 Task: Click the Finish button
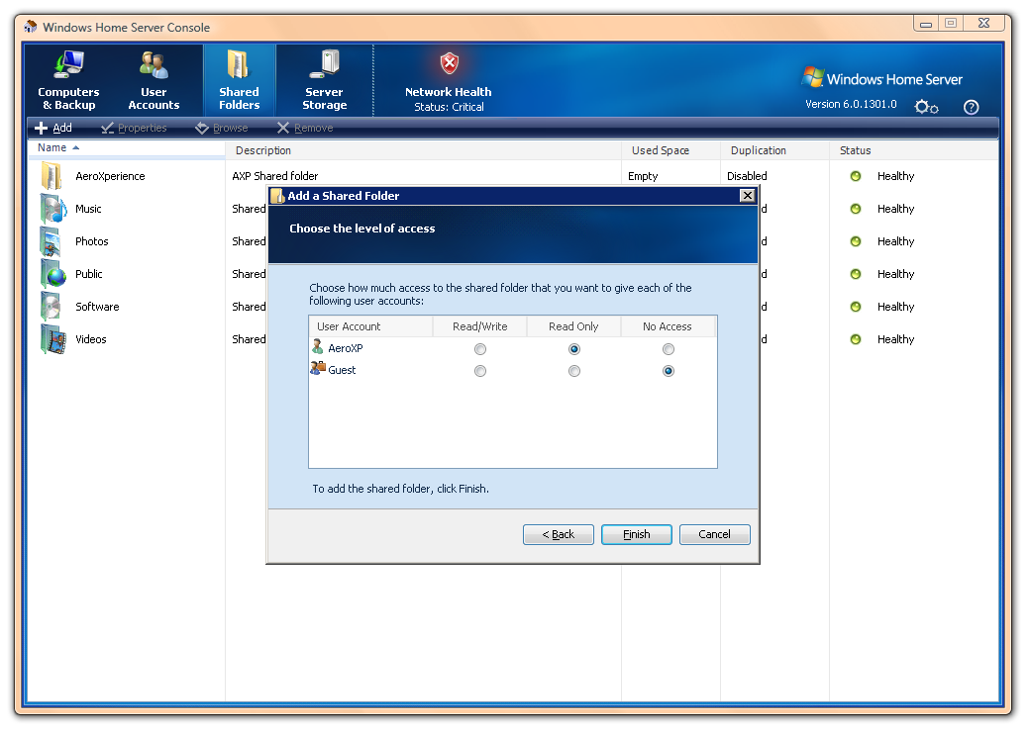637,534
